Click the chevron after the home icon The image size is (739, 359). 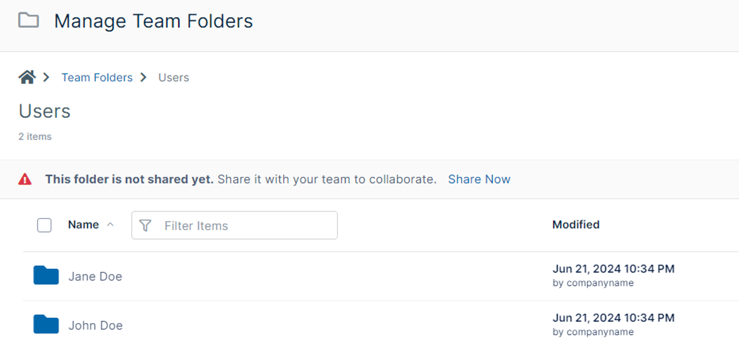46,77
